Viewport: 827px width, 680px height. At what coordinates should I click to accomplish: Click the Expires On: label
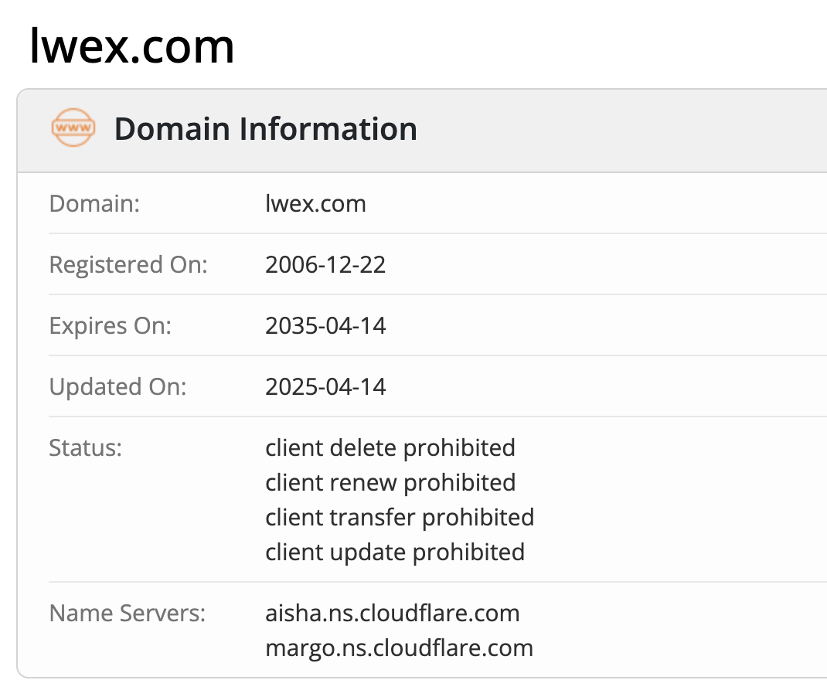tap(111, 326)
